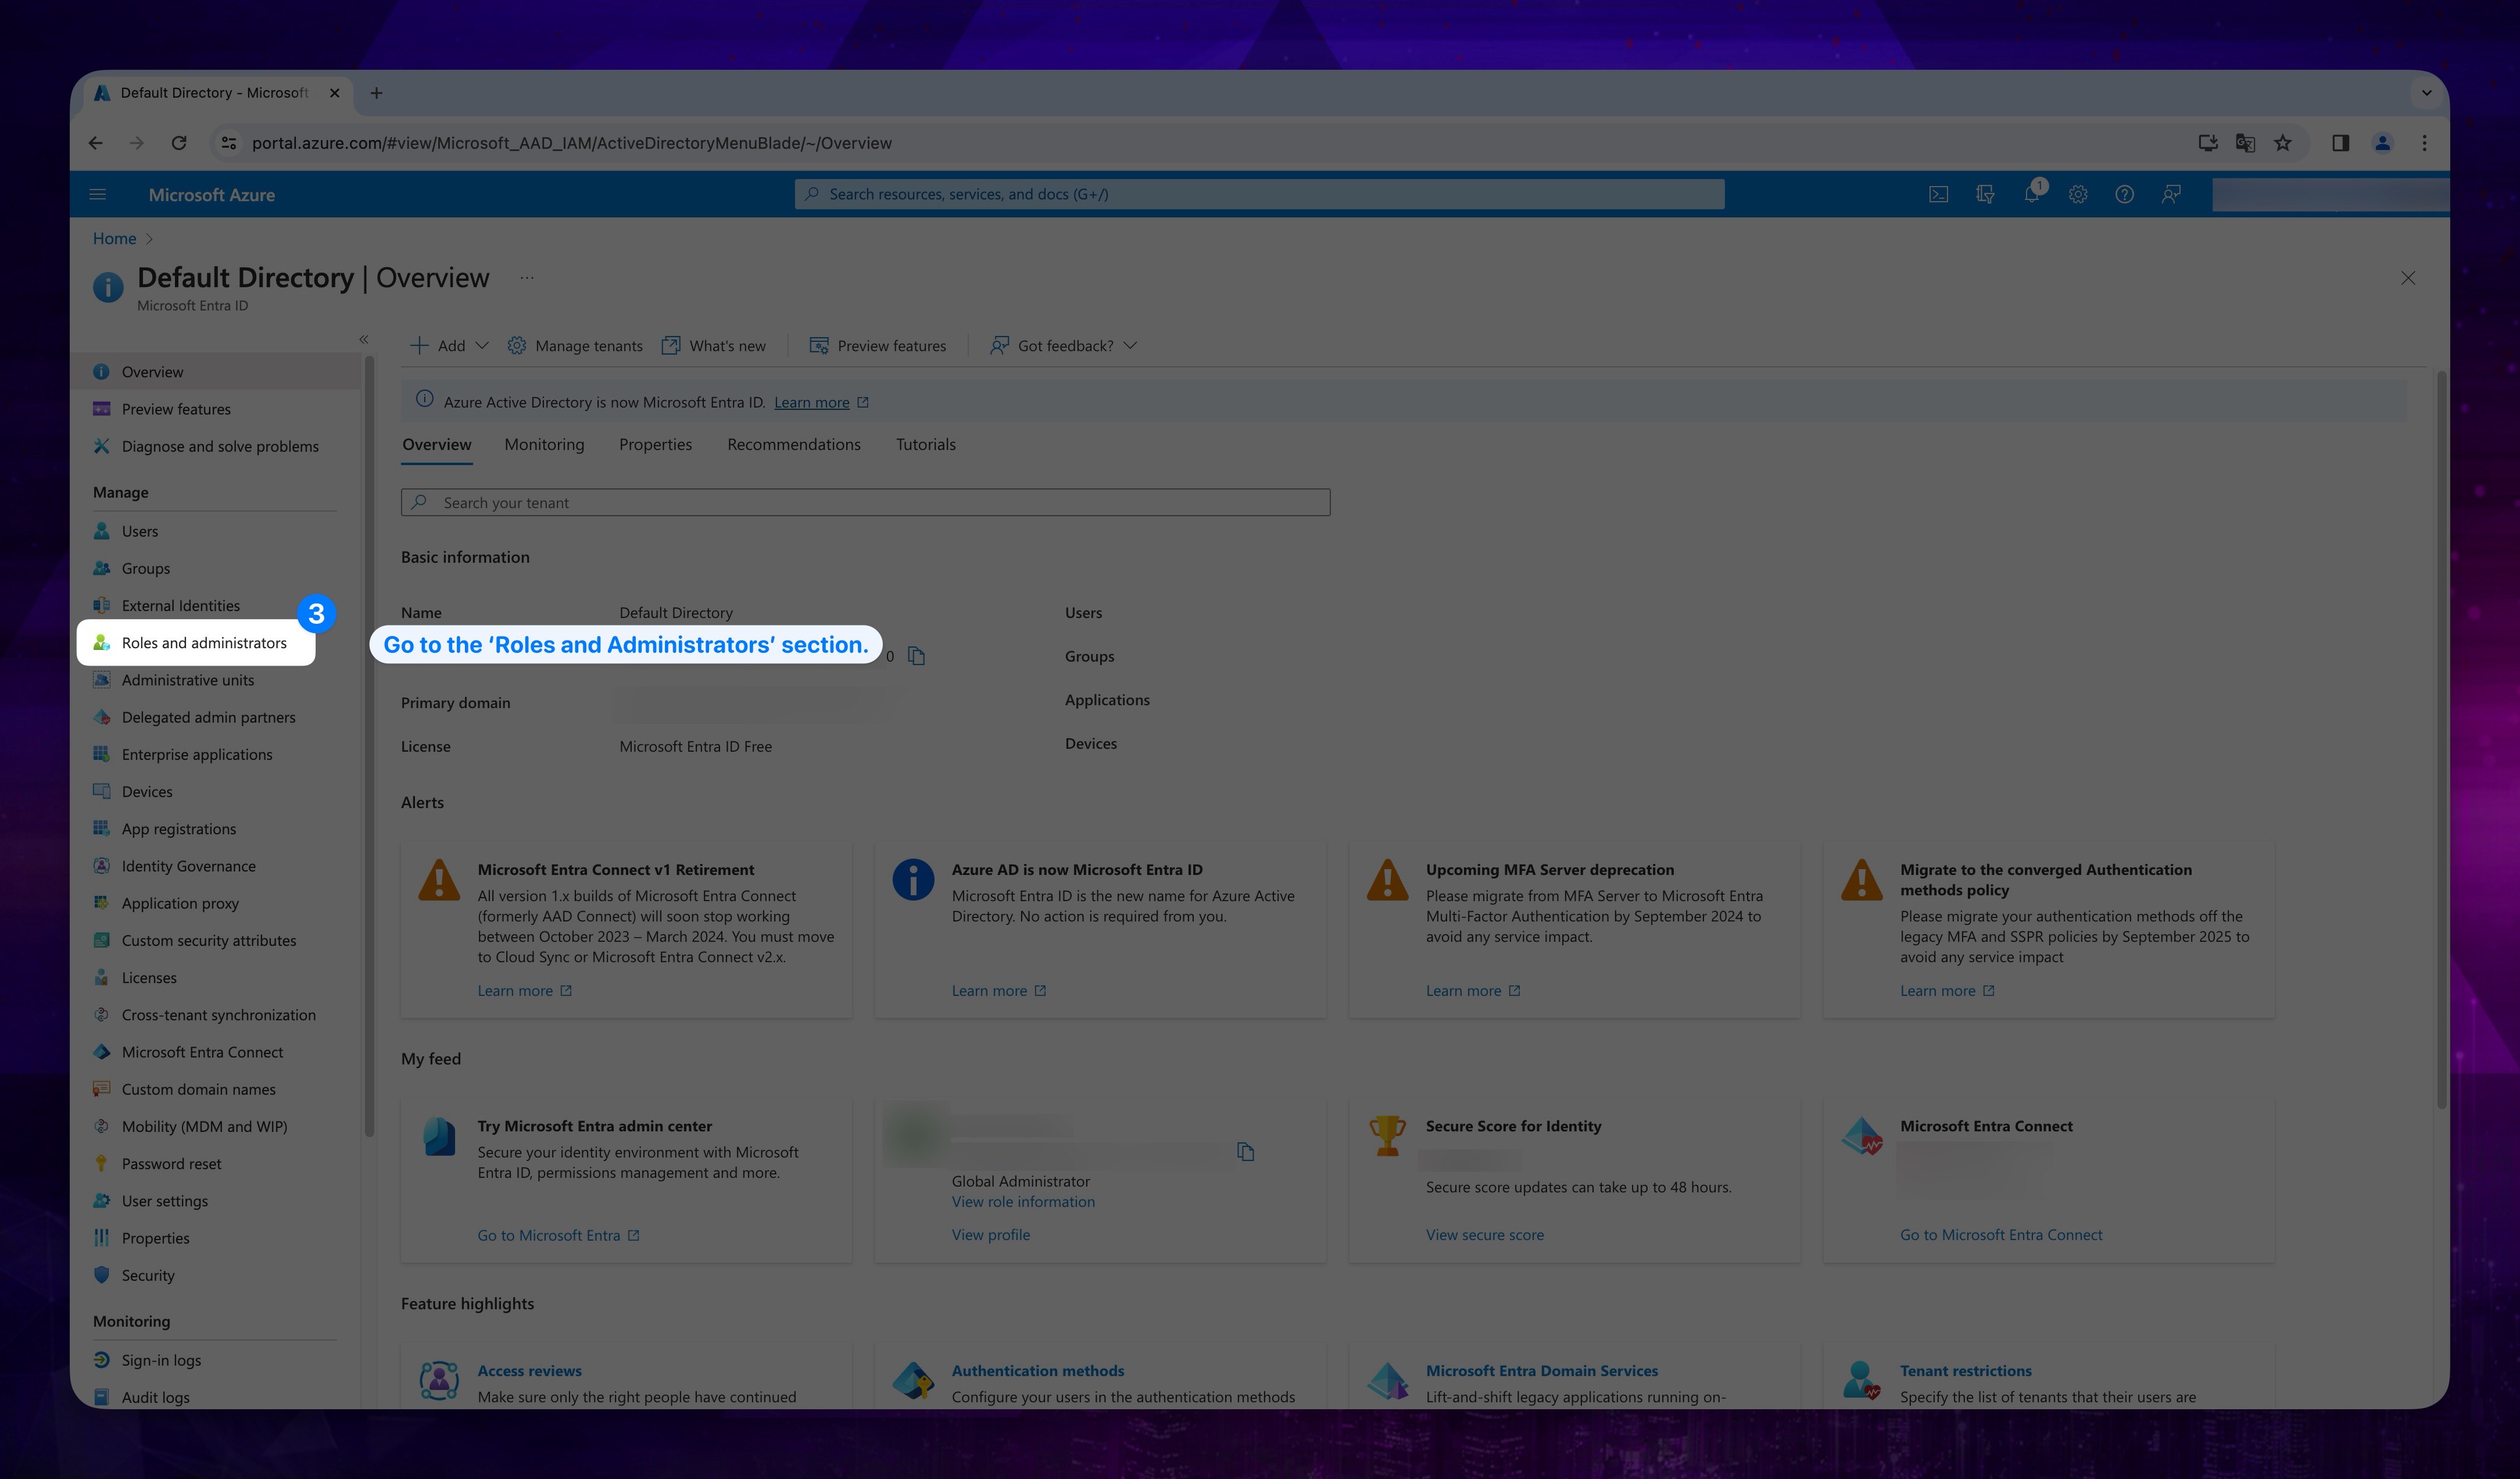Open Microsoft Entra Connect in the sidebar

click(202, 1052)
